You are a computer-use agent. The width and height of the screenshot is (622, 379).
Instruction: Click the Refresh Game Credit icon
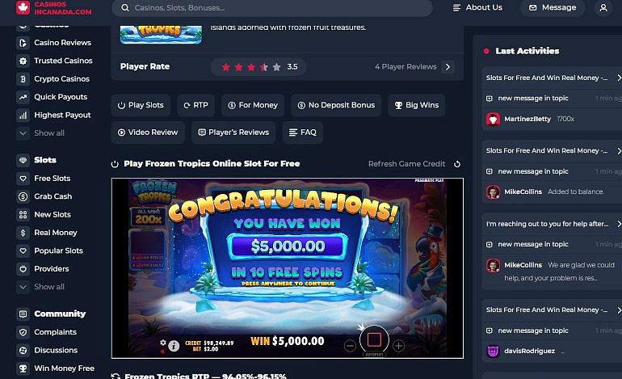457,164
